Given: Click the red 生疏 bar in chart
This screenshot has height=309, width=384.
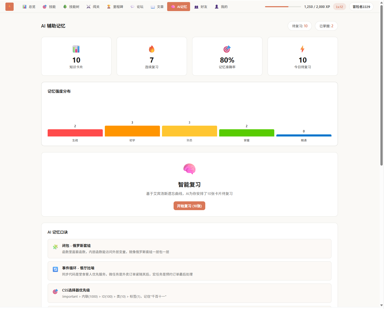Looking at the screenshot, I should tap(75, 133).
